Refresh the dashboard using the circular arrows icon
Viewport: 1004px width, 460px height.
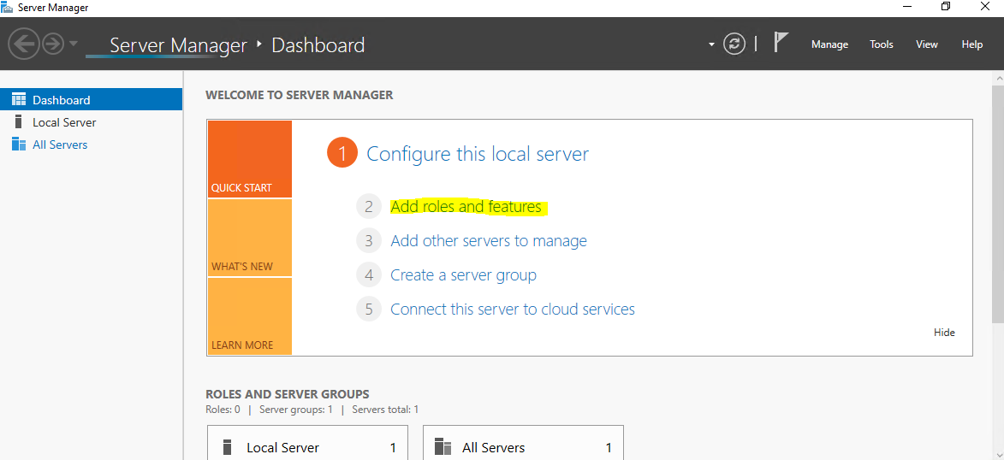click(x=734, y=44)
